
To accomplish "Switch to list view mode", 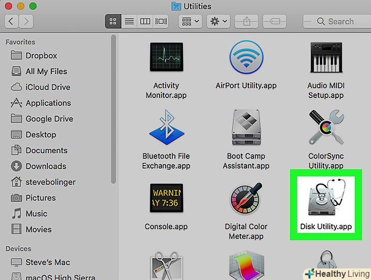I will 129,21.
